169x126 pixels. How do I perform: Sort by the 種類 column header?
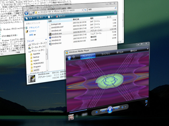[x=98, y=18]
